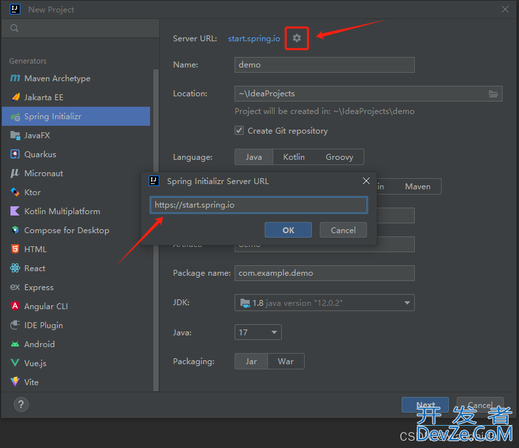
Task: Click the generators search box
Action: pos(81,28)
